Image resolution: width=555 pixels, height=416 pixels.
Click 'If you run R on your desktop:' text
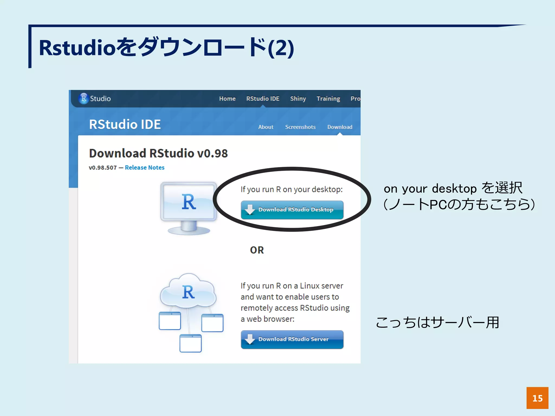click(292, 189)
